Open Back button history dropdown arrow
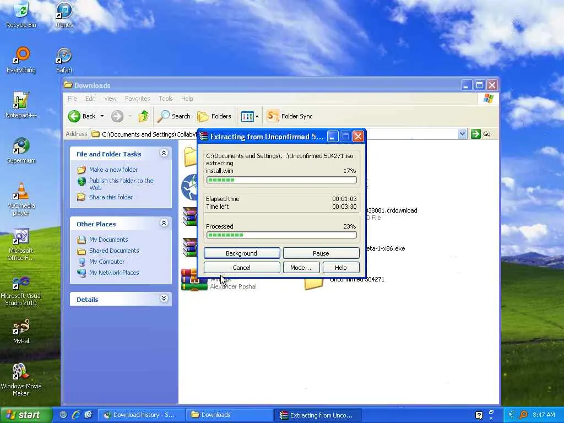The height and width of the screenshot is (423, 564). point(102,116)
